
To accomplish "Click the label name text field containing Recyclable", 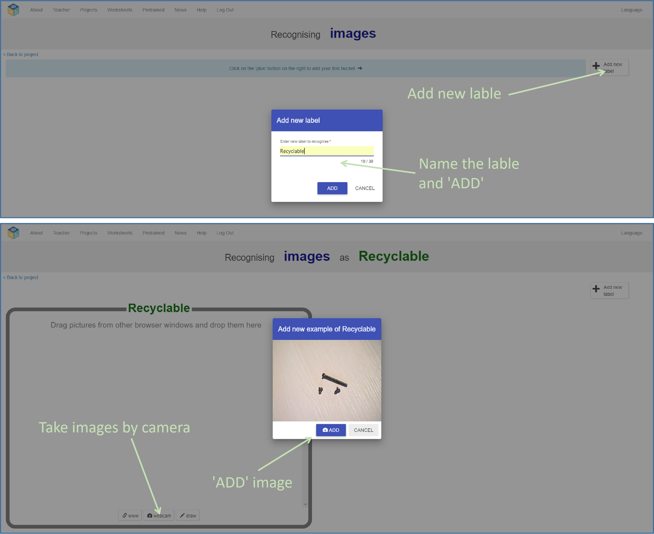I will coord(326,151).
